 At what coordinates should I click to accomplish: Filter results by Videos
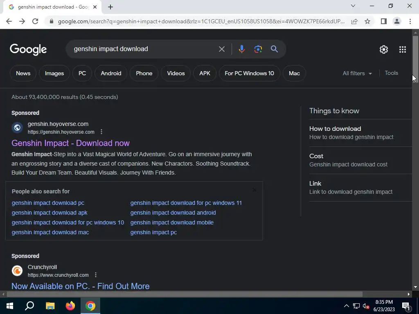click(x=176, y=74)
